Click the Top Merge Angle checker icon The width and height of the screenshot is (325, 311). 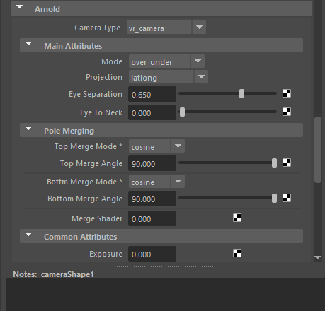click(x=287, y=163)
